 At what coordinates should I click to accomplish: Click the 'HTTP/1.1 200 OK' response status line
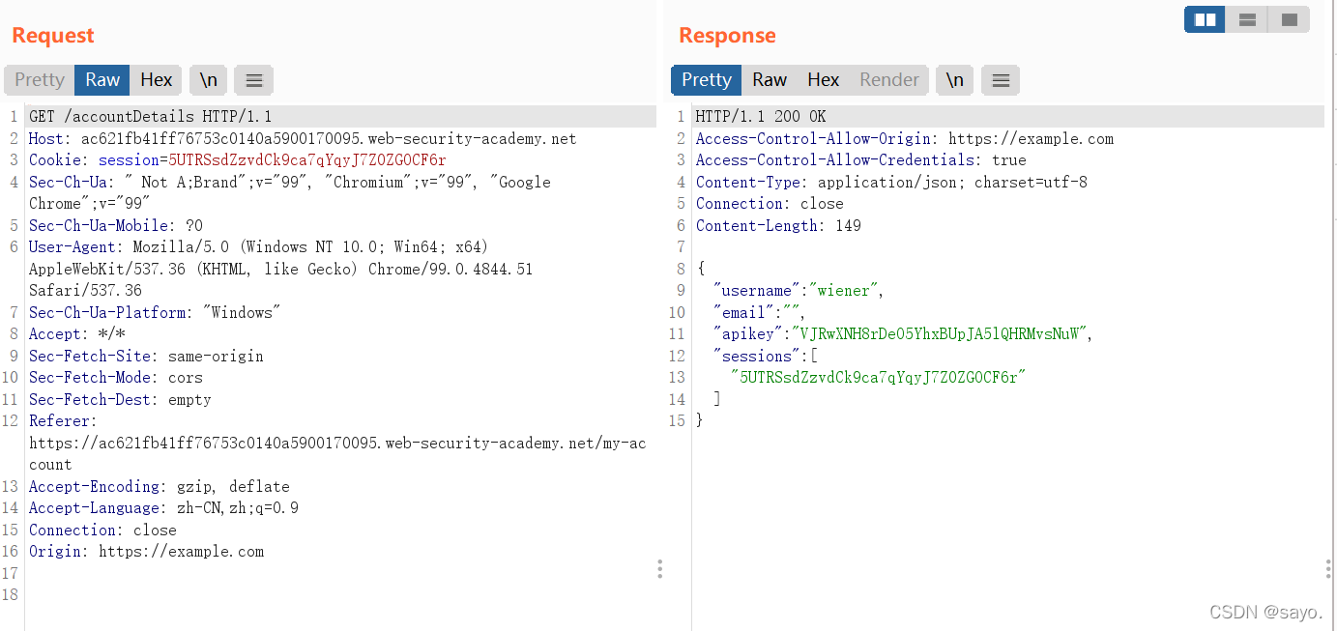tap(761, 117)
